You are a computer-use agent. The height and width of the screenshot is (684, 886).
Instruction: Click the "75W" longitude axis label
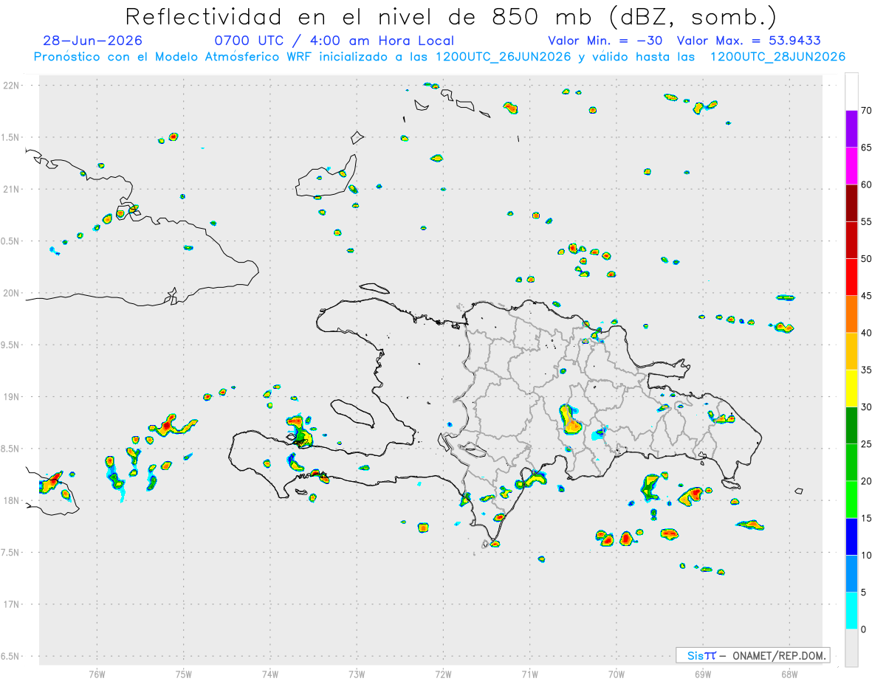(x=184, y=674)
